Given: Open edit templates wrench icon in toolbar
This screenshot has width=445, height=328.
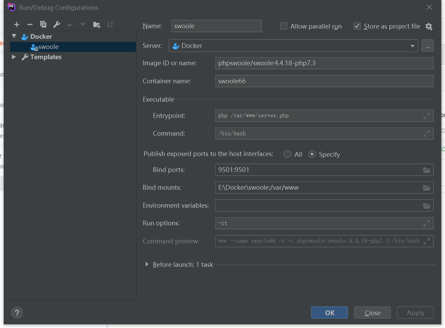Looking at the screenshot, I should click(57, 24).
